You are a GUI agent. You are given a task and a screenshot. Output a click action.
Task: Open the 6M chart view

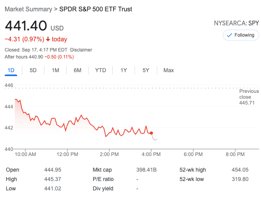[78, 70]
